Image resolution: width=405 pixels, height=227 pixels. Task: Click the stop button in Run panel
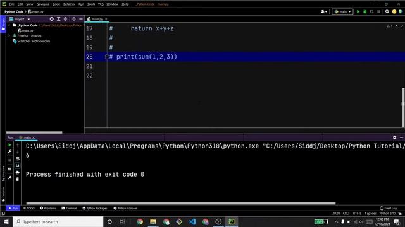coord(10,160)
